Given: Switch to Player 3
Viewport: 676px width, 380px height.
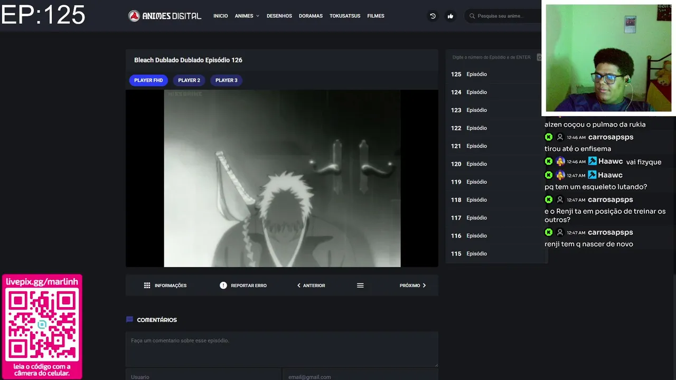Looking at the screenshot, I should click(226, 80).
